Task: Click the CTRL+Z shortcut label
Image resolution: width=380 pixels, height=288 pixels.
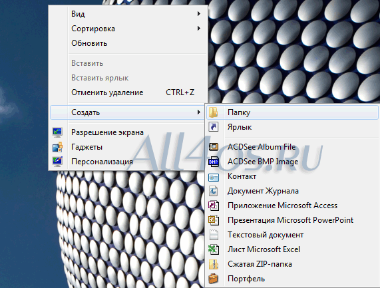Action: tap(180, 92)
